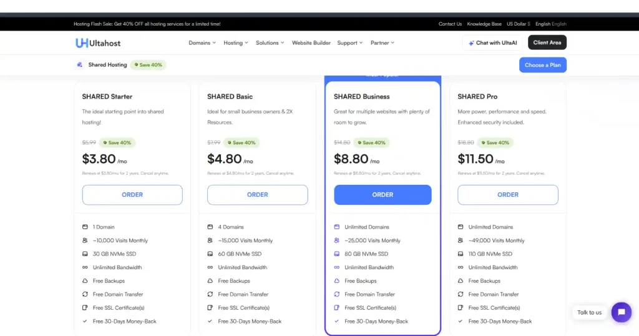Click the SSL certificate icon in the SHARED Starter list

[85, 307]
